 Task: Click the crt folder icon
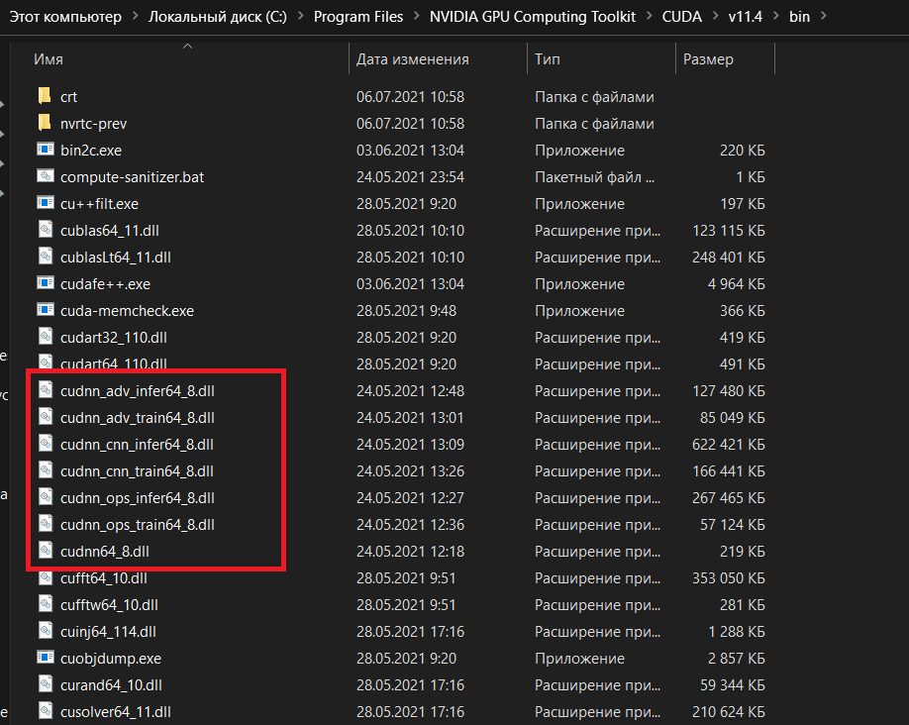[44, 97]
